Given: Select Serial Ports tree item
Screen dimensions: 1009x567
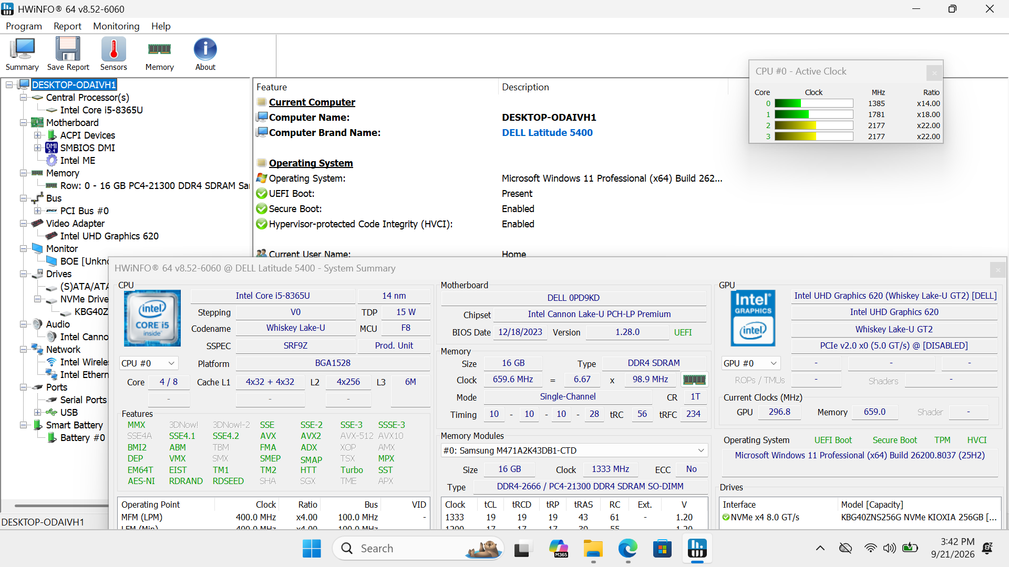Looking at the screenshot, I should 83,400.
